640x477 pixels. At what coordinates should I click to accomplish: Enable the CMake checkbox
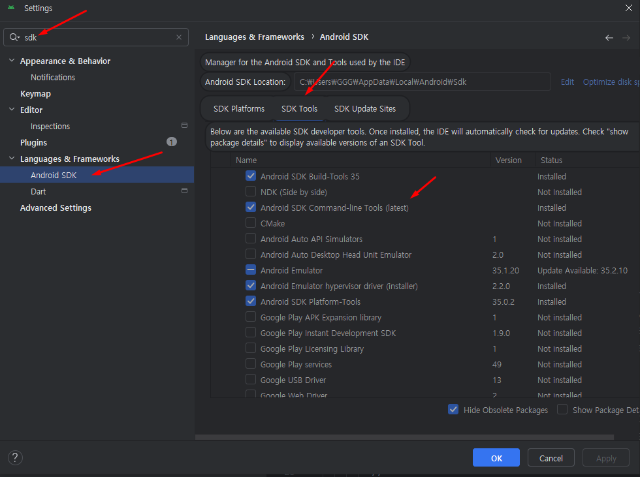coord(251,223)
